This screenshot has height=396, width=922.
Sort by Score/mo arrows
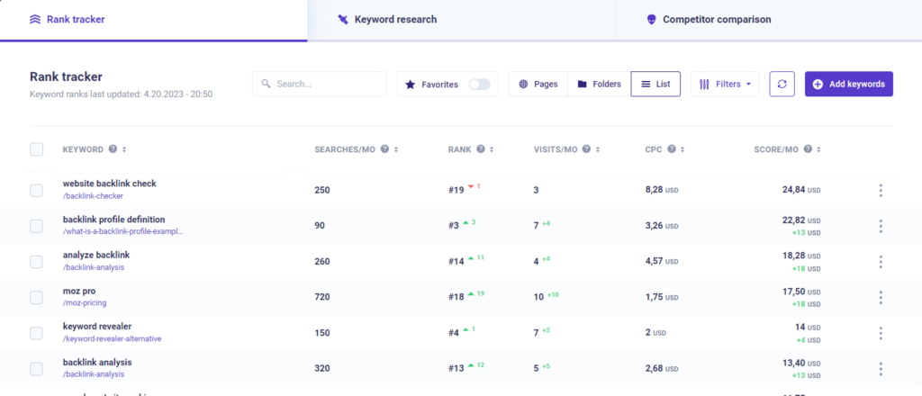pyautogui.click(x=819, y=149)
